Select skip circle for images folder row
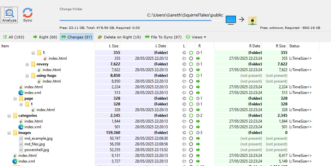The height and width of the screenshot is (166, 331). 191,133
